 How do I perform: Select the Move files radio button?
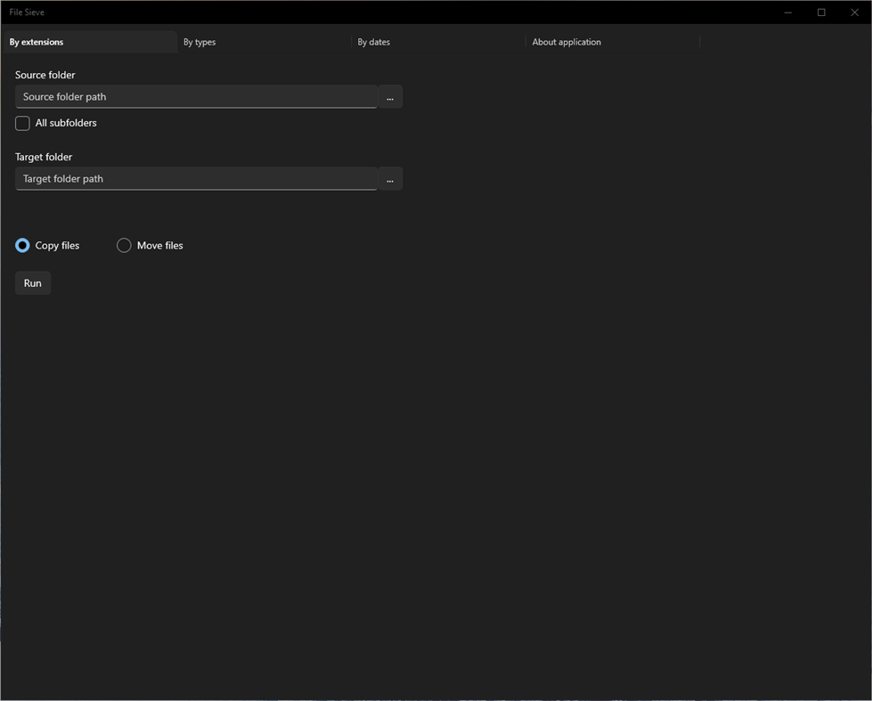point(124,245)
